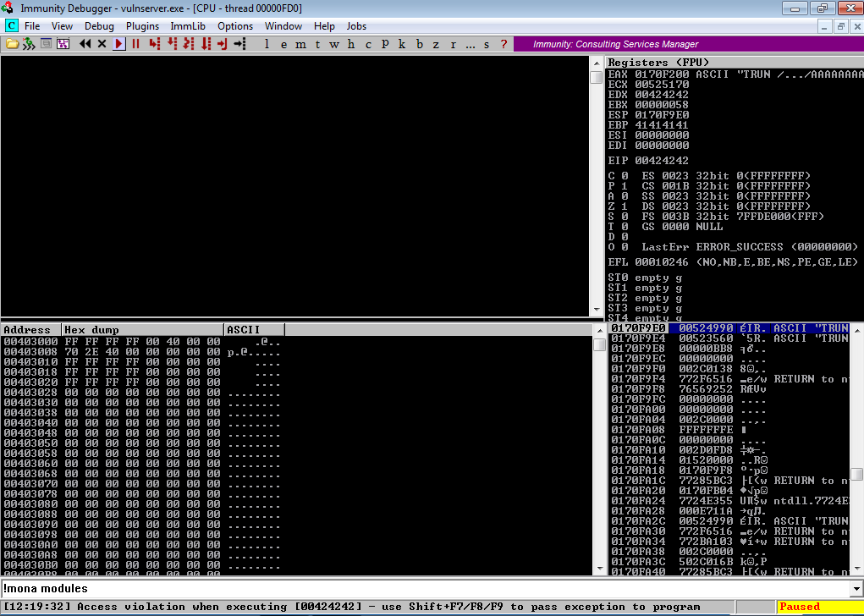Open the View menu

point(62,26)
